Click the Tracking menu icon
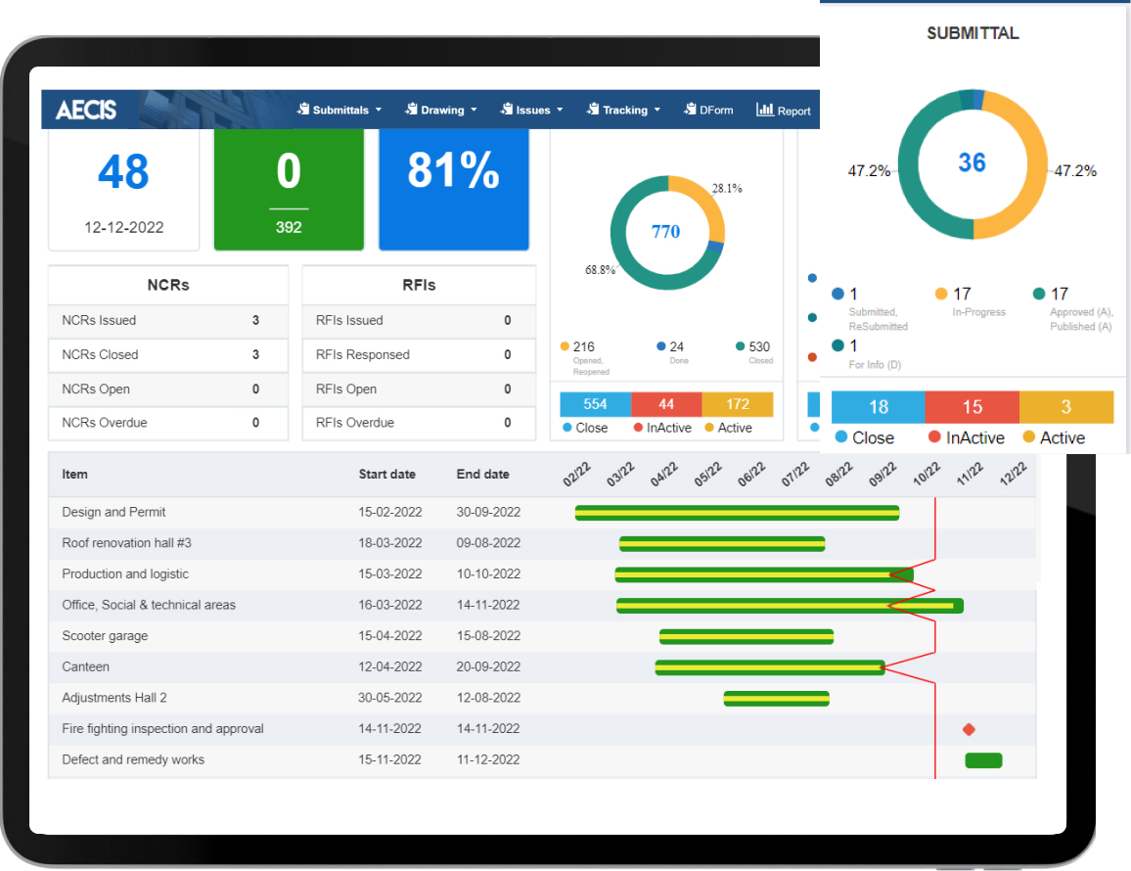Viewport: 1131px width, 871px height. click(x=593, y=109)
